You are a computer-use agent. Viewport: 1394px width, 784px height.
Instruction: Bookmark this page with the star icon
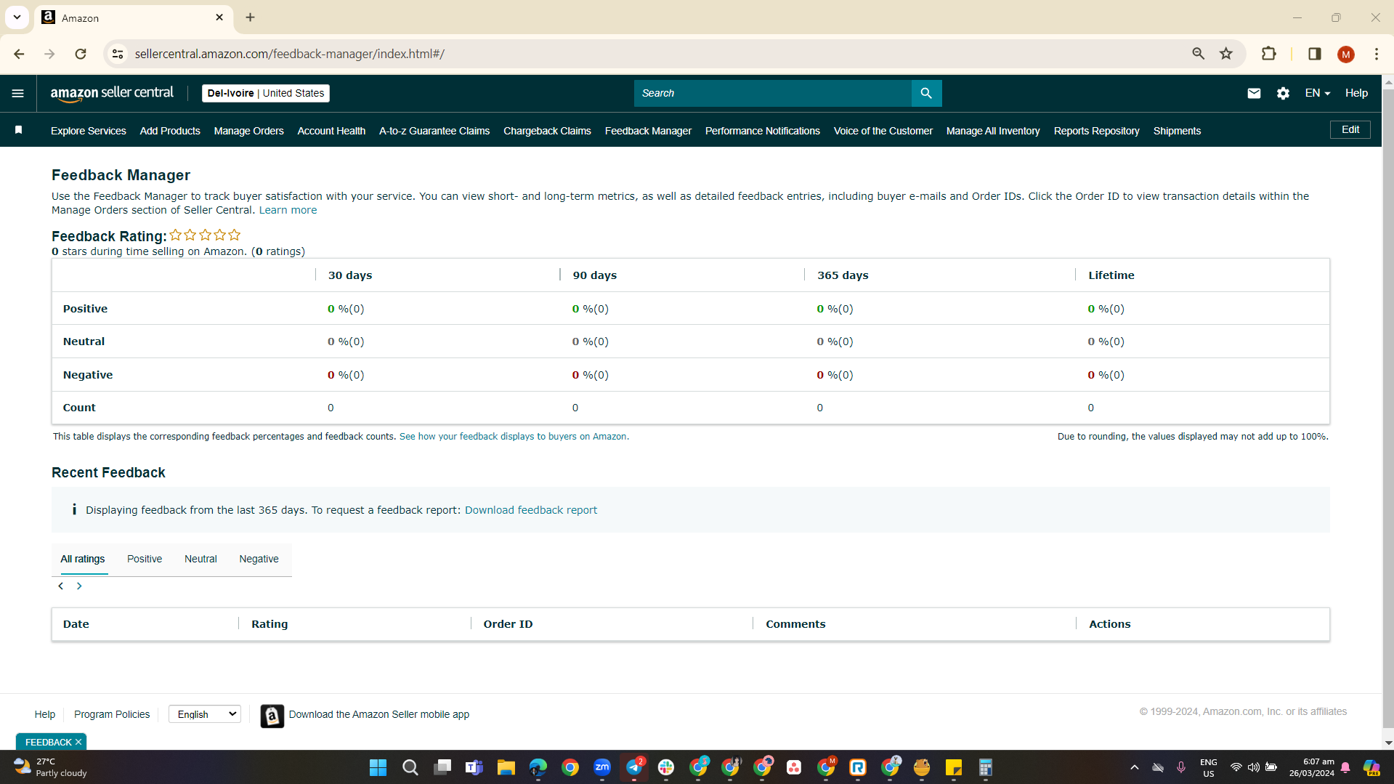tap(1226, 54)
